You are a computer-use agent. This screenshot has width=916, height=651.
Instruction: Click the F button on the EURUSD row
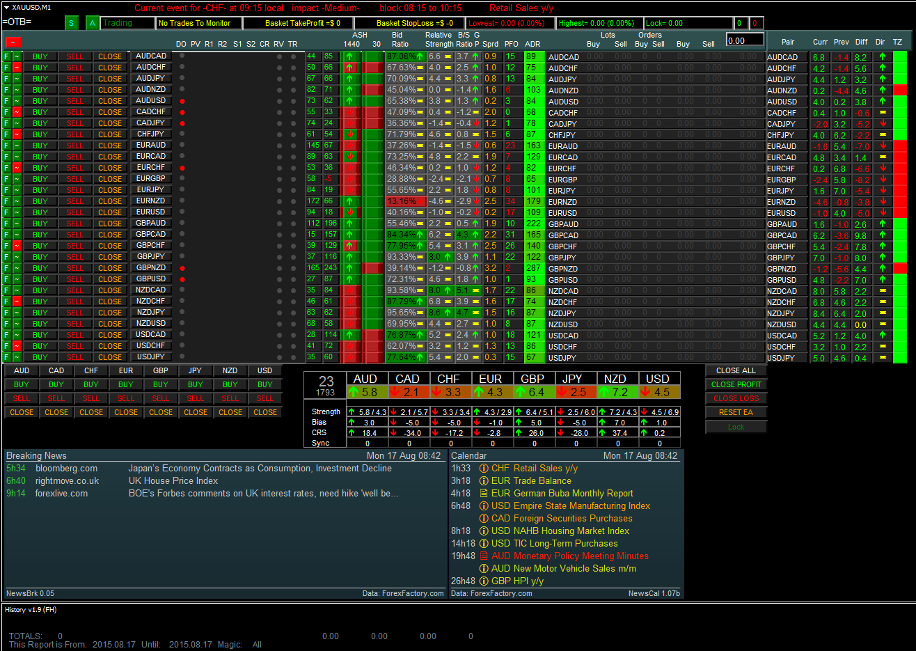coord(7,212)
